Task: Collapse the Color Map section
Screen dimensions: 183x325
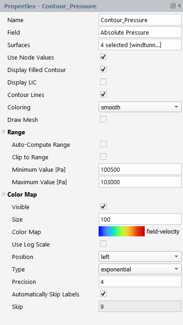Action: click(x=4, y=194)
